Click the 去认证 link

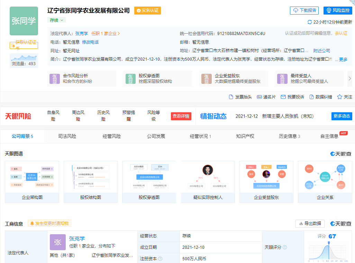click(x=341, y=33)
